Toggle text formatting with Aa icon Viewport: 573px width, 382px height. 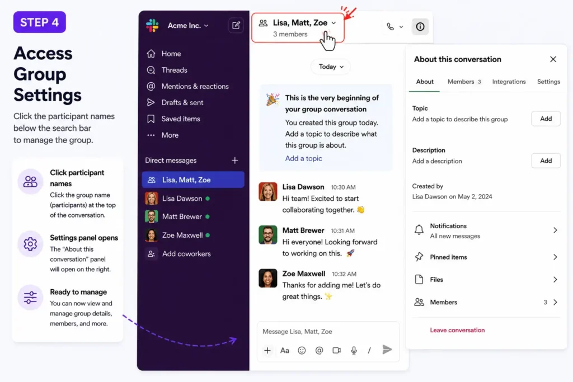coord(285,350)
